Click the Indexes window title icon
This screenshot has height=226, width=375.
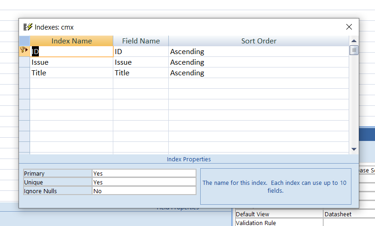pos(28,27)
